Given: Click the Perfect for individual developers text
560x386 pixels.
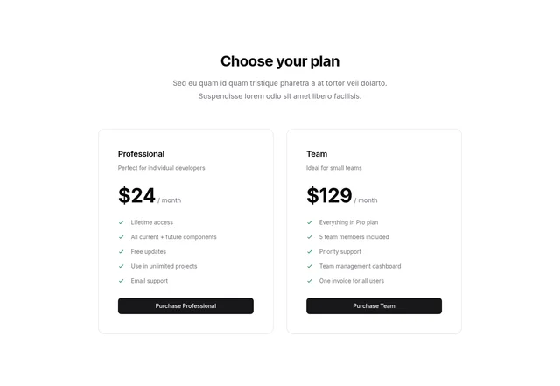Looking at the screenshot, I should (x=162, y=168).
